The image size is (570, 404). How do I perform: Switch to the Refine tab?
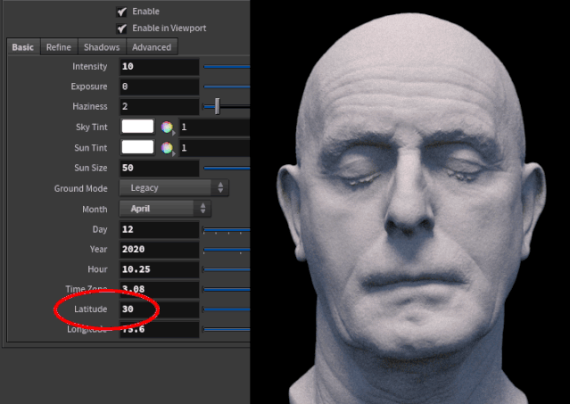click(59, 47)
